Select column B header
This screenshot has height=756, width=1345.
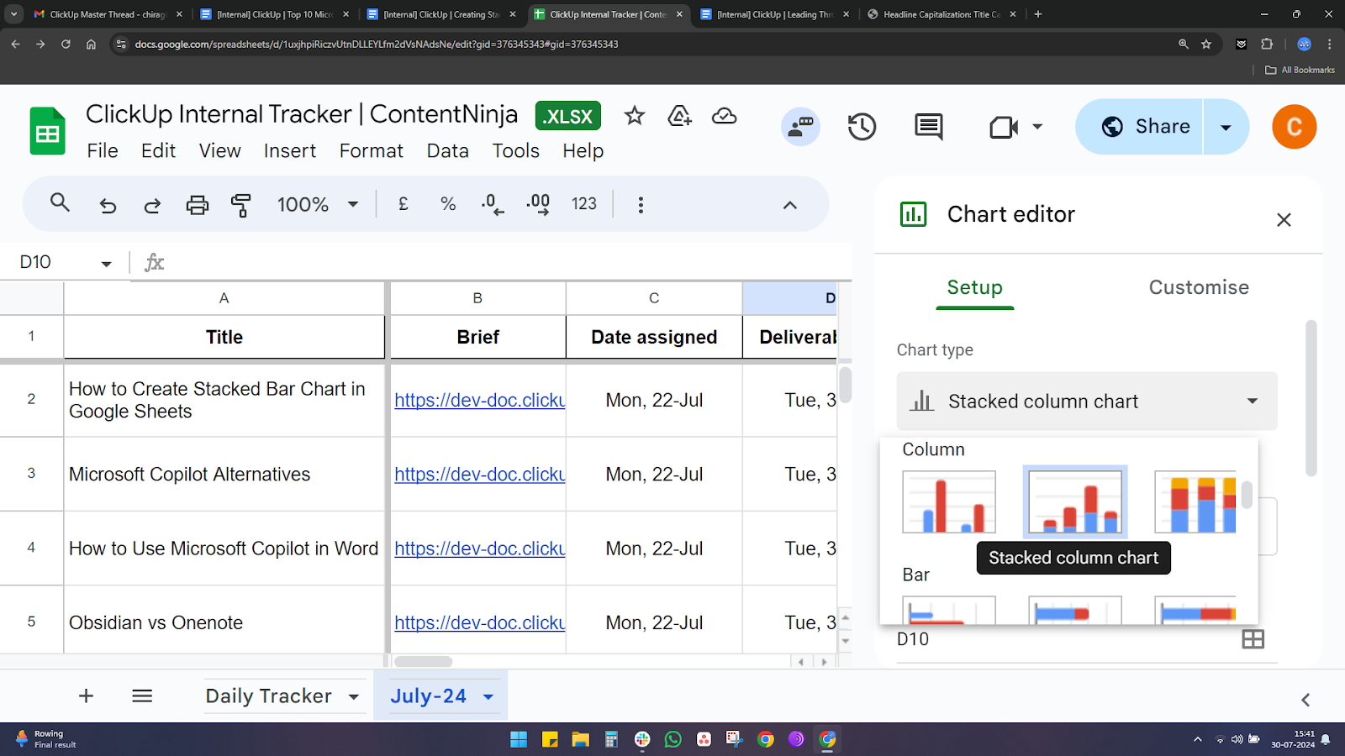click(477, 298)
